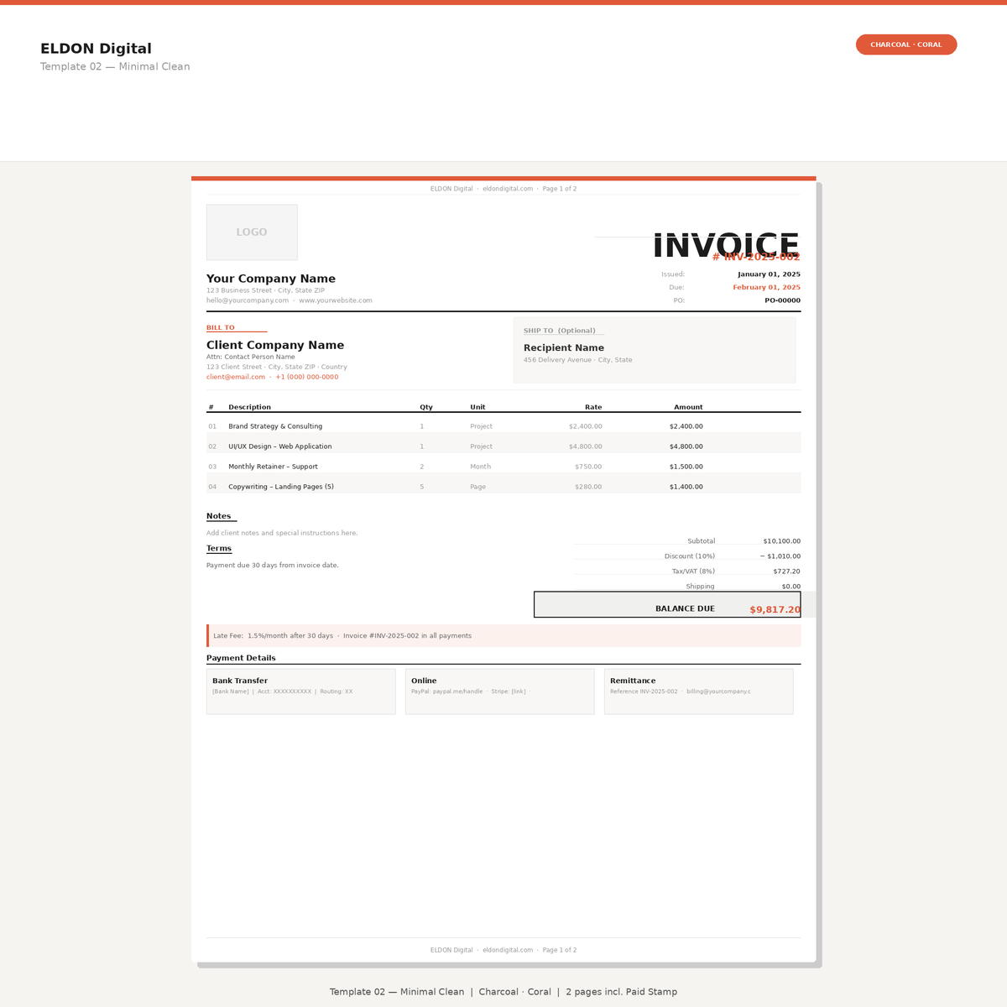The height and width of the screenshot is (1007, 1007).
Task: Click the Notes heading
Action: (x=219, y=516)
